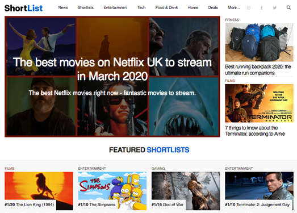Screen dimensions: 297x213
Task: Select the Films label above Terminator poster
Action: (x=230, y=81)
